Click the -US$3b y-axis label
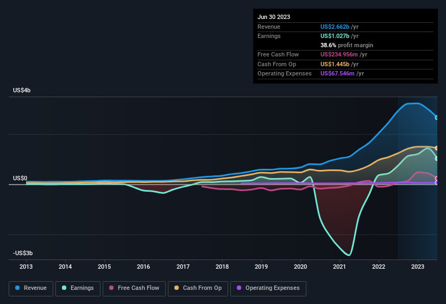The width and height of the screenshot is (446, 304). [x=23, y=253]
